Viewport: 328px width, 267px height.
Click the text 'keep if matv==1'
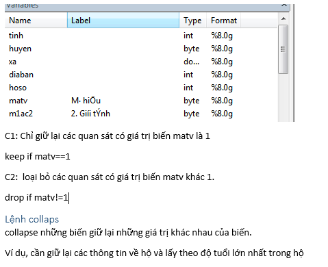click(x=38, y=157)
